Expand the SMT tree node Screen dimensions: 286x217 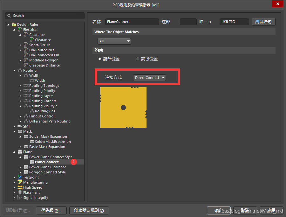(x=14, y=126)
